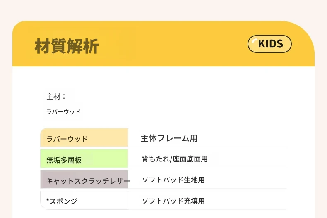Select the green 無垢多層板 cell
This screenshot has height=218, width=327.
tap(84, 159)
